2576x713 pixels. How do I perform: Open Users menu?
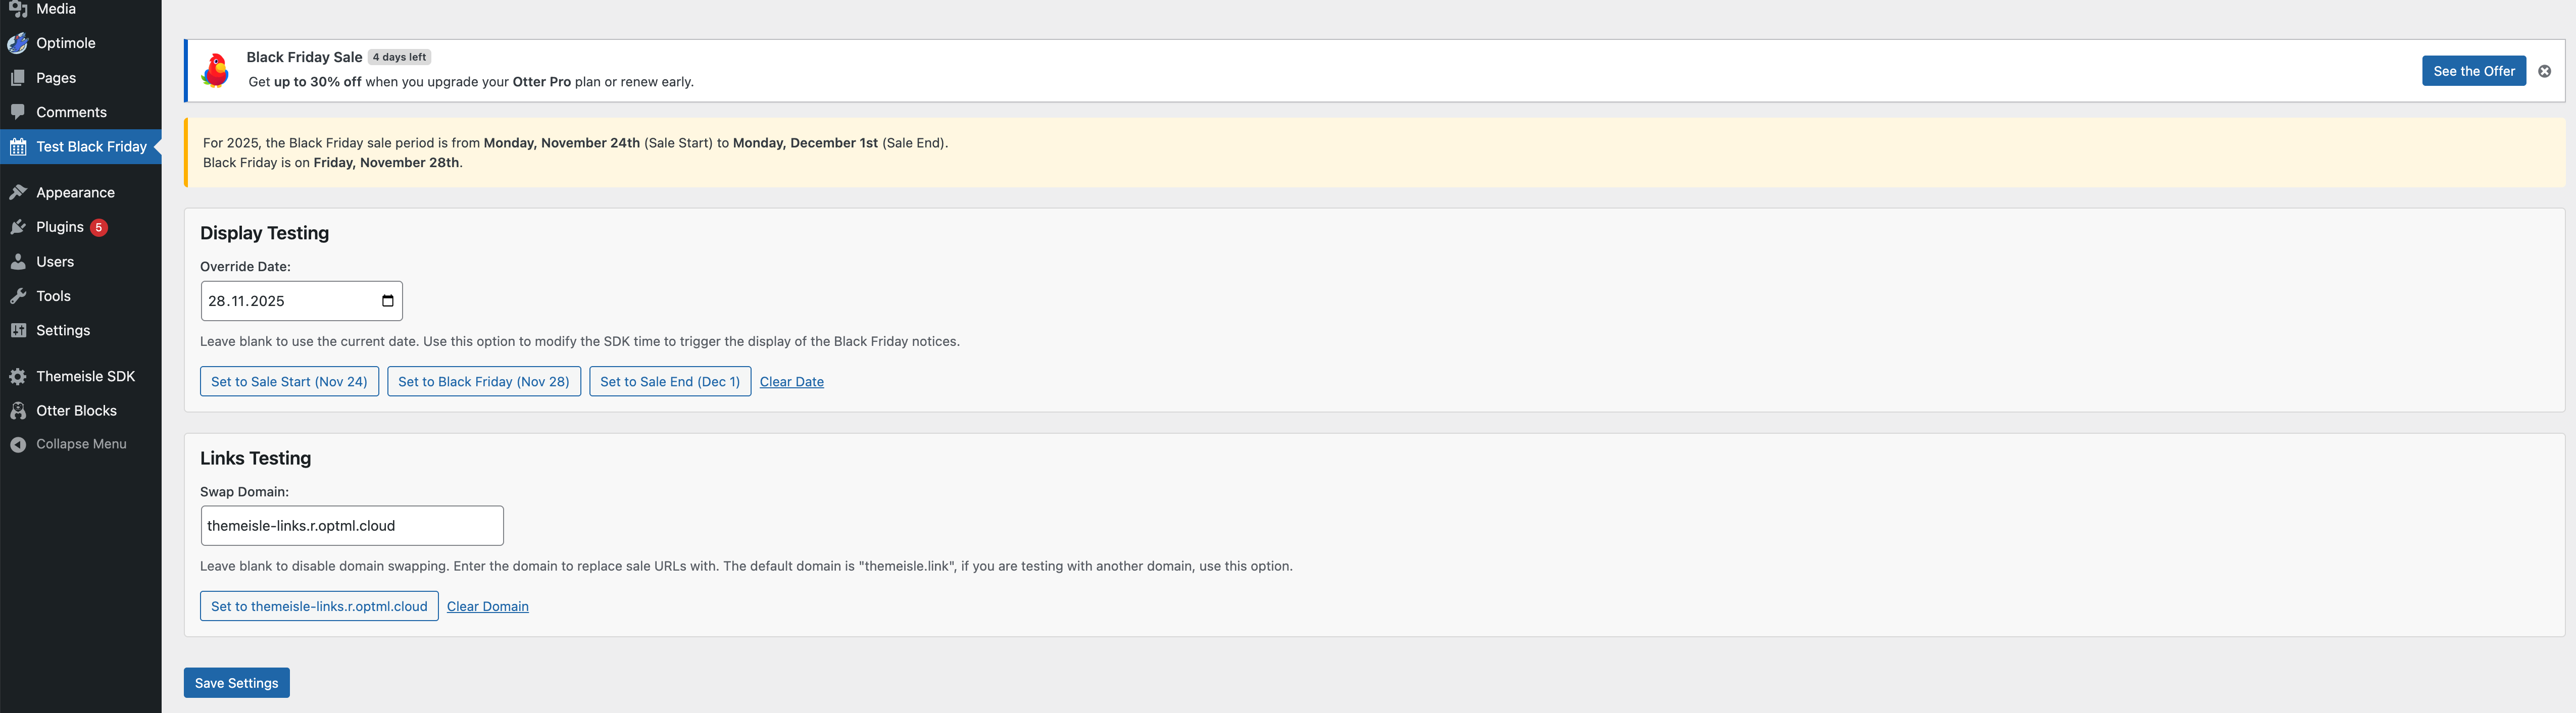(x=55, y=262)
